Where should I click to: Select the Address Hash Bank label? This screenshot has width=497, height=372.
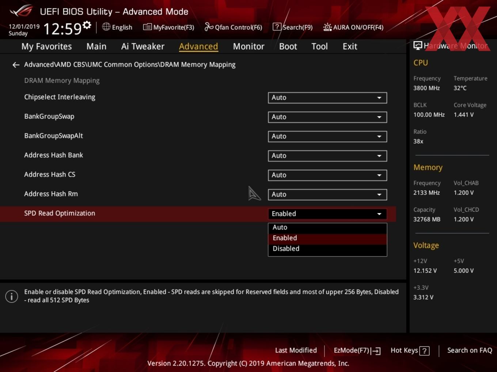[x=53, y=155]
